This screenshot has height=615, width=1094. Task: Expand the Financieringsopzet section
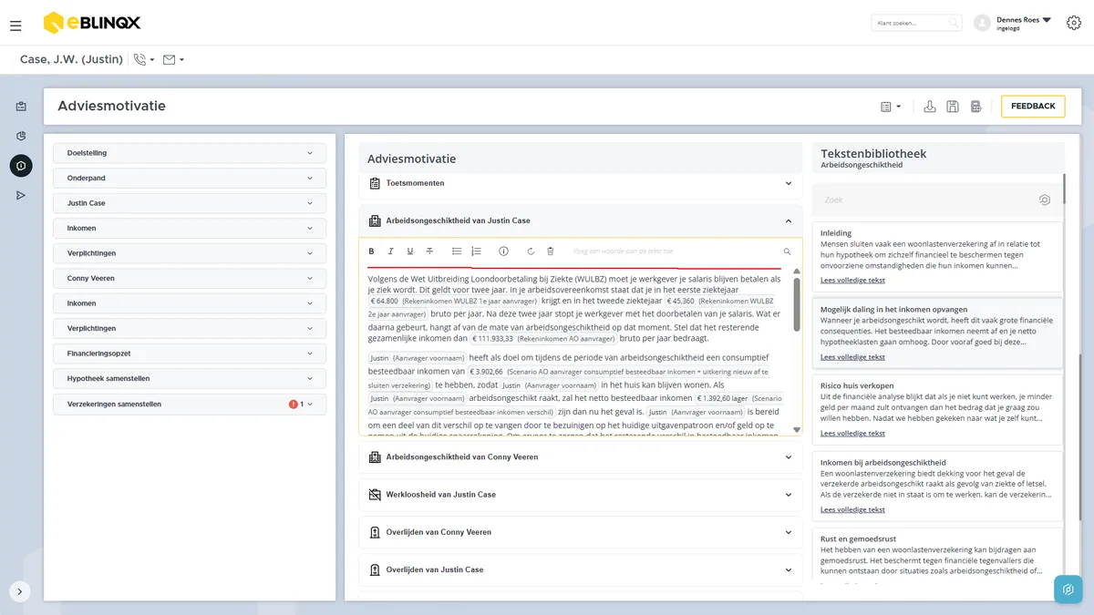(190, 354)
